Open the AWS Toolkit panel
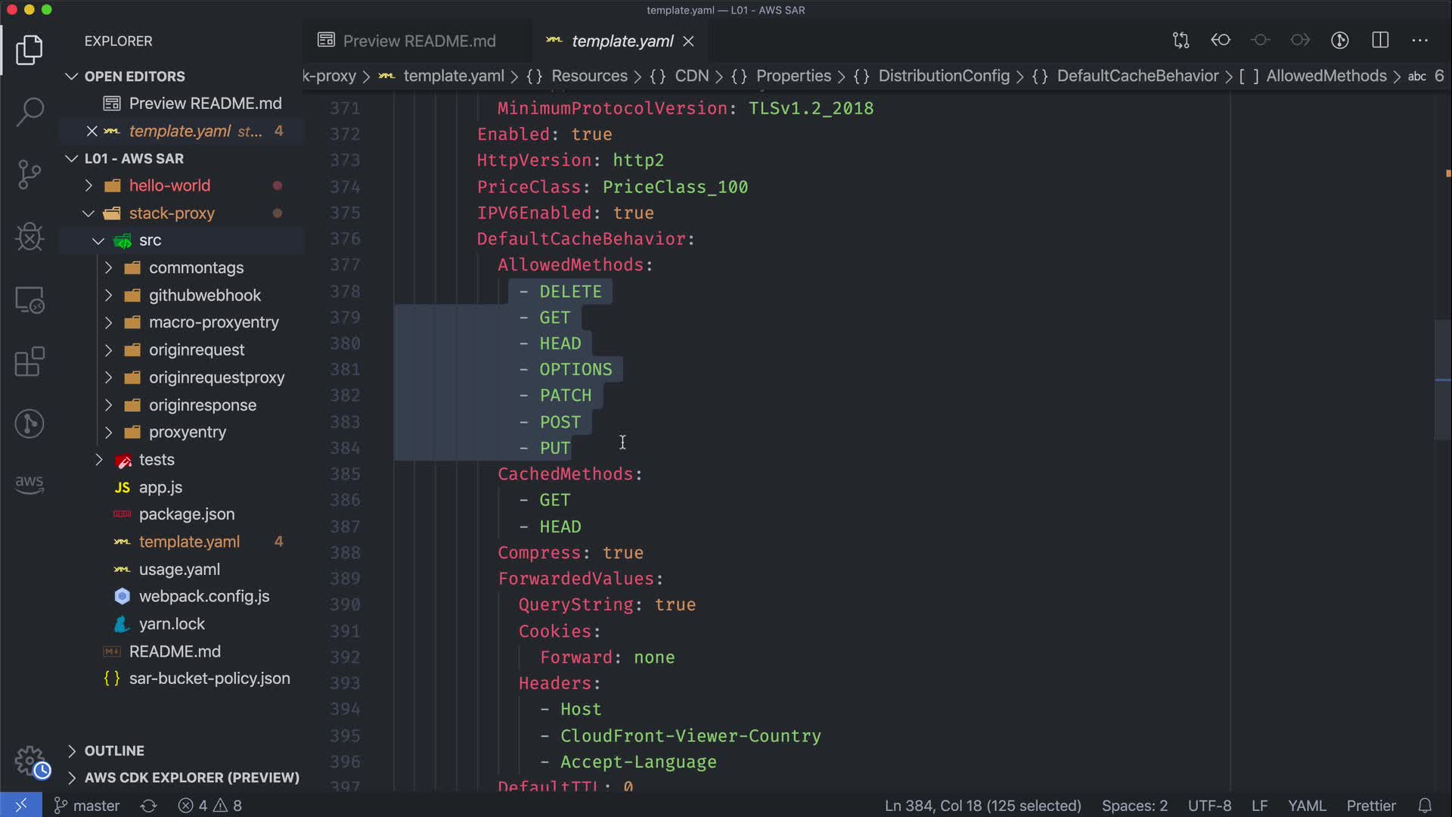 29,484
